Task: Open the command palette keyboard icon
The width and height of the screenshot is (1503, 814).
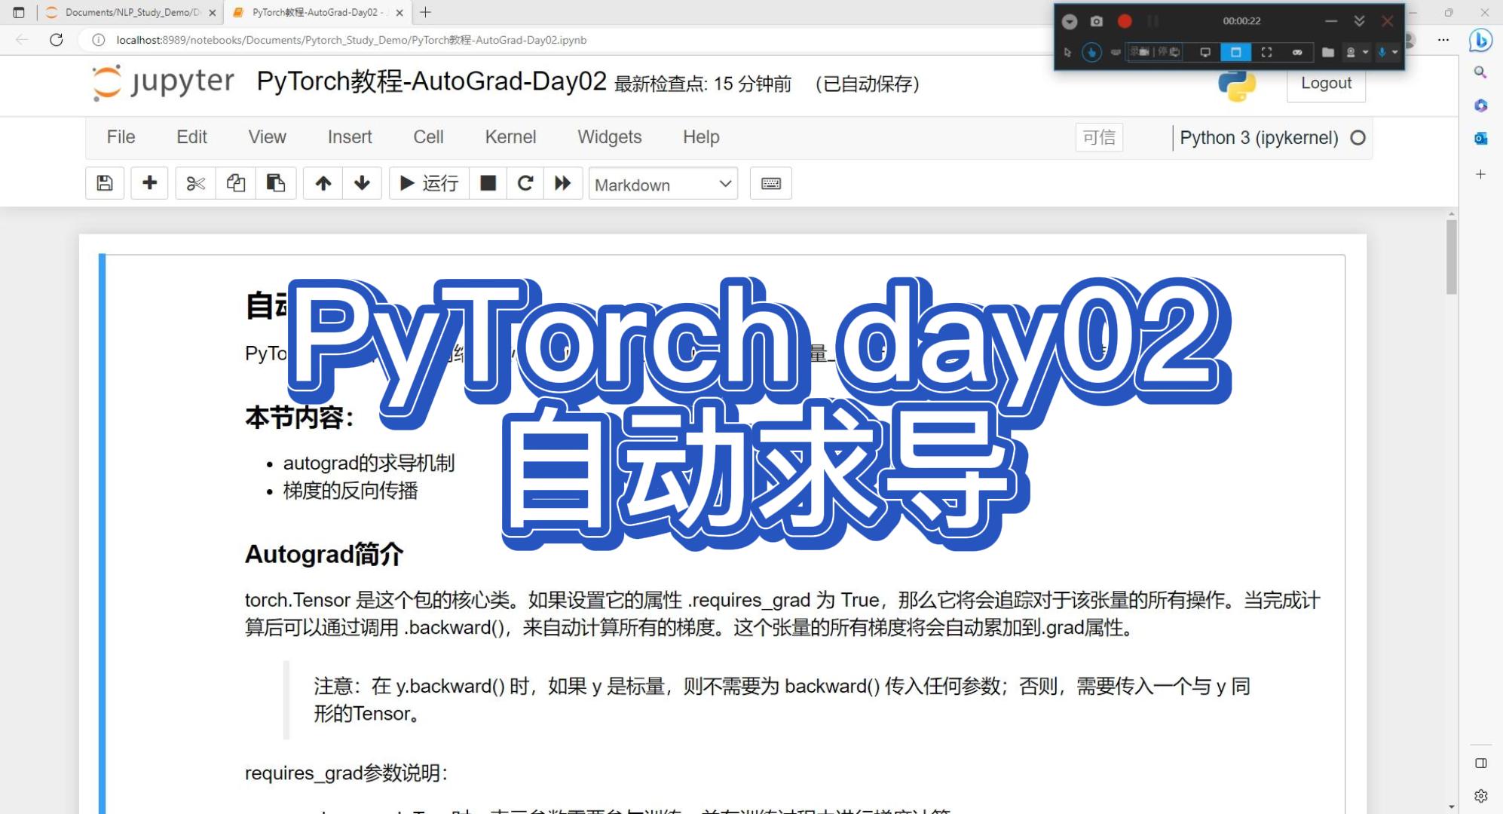Action: tap(770, 183)
